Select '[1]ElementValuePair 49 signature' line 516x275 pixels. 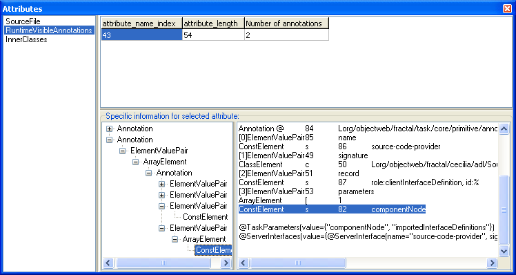304,155
